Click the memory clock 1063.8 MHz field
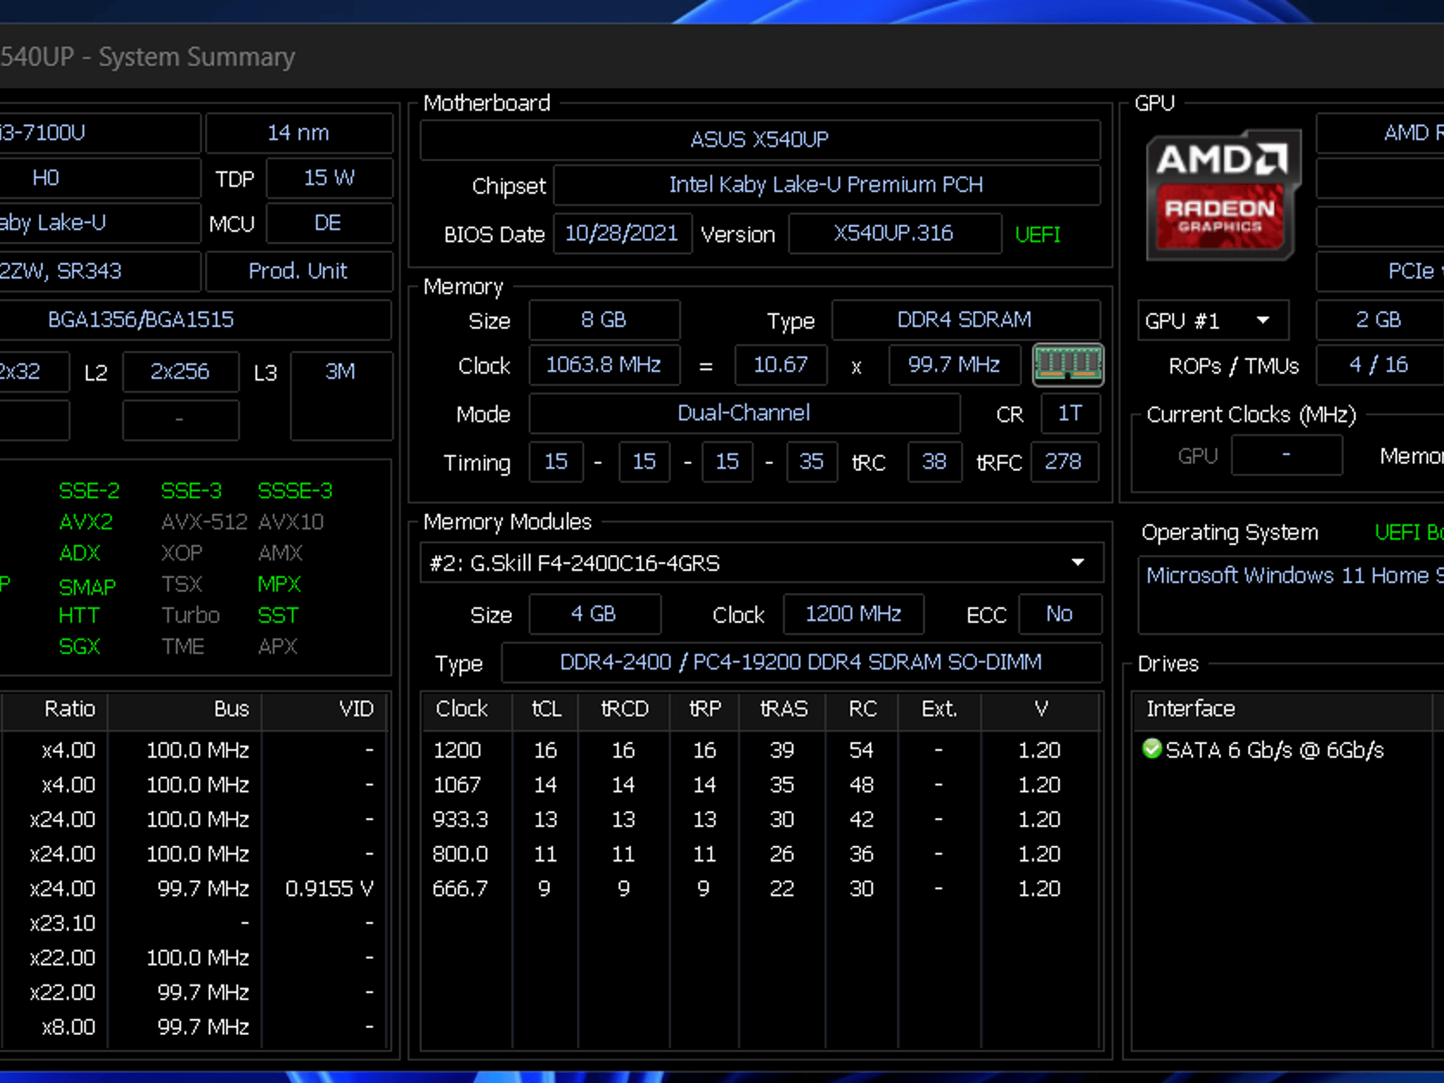The image size is (1444, 1083). click(x=604, y=365)
